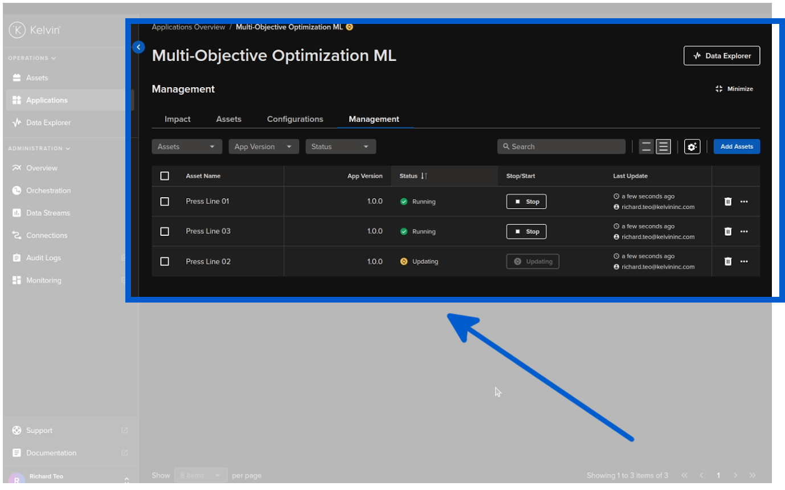Tick the checkbox for Press Line 02
The image size is (785, 490).
[165, 261]
